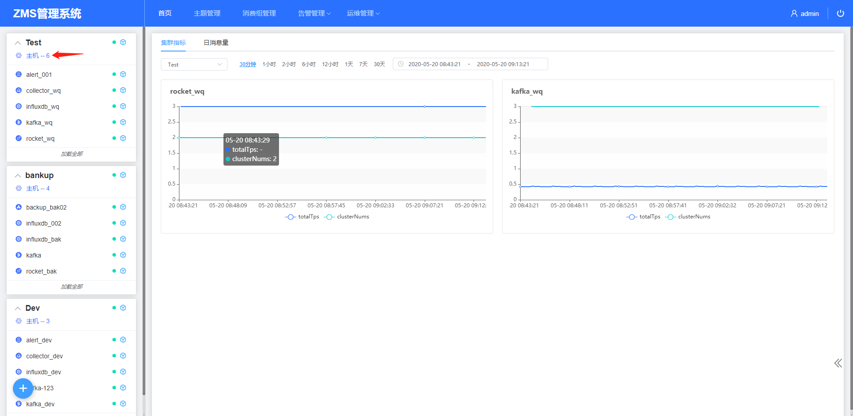Screen dimensions: 853x416
Task: Click the power logout icon
Action: point(840,13)
